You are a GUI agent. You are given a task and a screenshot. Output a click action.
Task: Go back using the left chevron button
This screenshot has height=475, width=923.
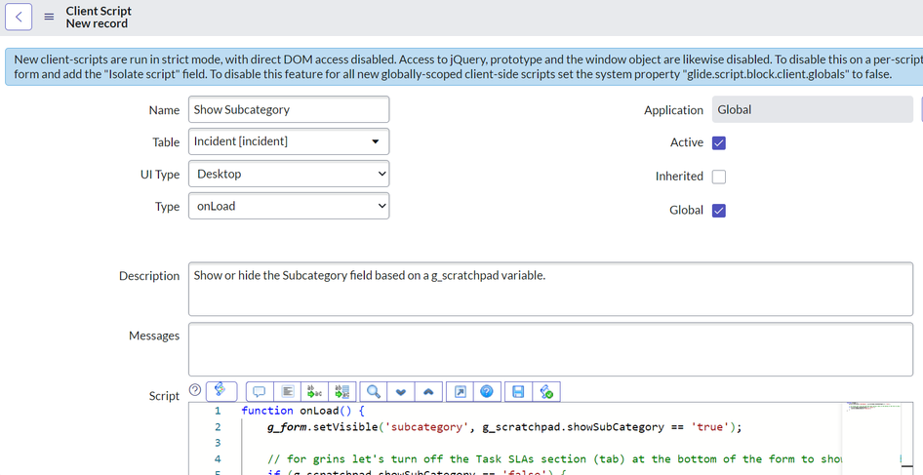coord(19,17)
